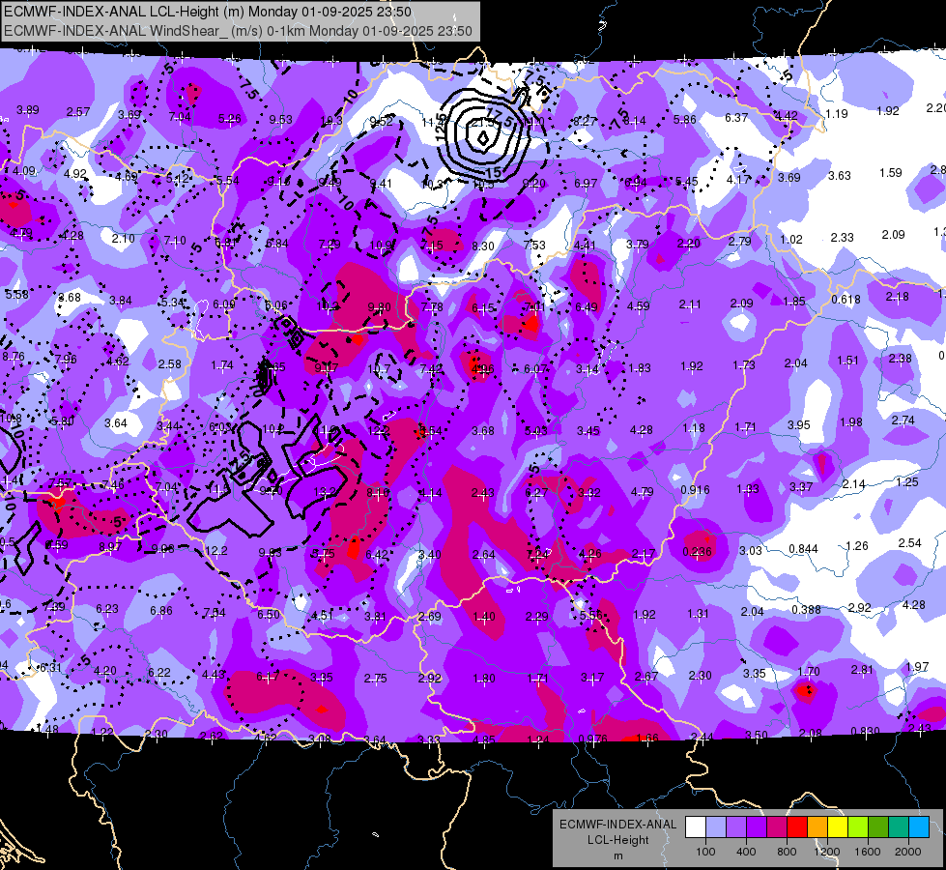Select the LCL-Height title line at top
The height and width of the screenshot is (870, 946).
[x=208, y=12]
